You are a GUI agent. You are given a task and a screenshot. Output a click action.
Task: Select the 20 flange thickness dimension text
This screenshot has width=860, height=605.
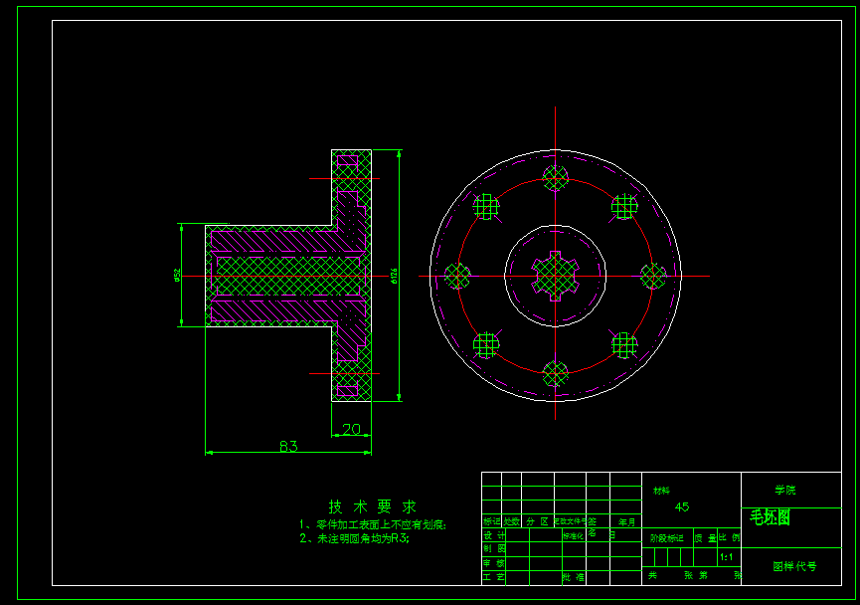click(x=352, y=429)
